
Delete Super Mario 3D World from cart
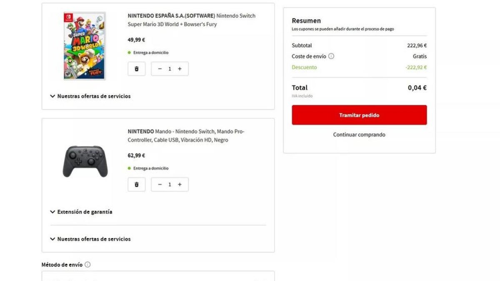click(136, 68)
